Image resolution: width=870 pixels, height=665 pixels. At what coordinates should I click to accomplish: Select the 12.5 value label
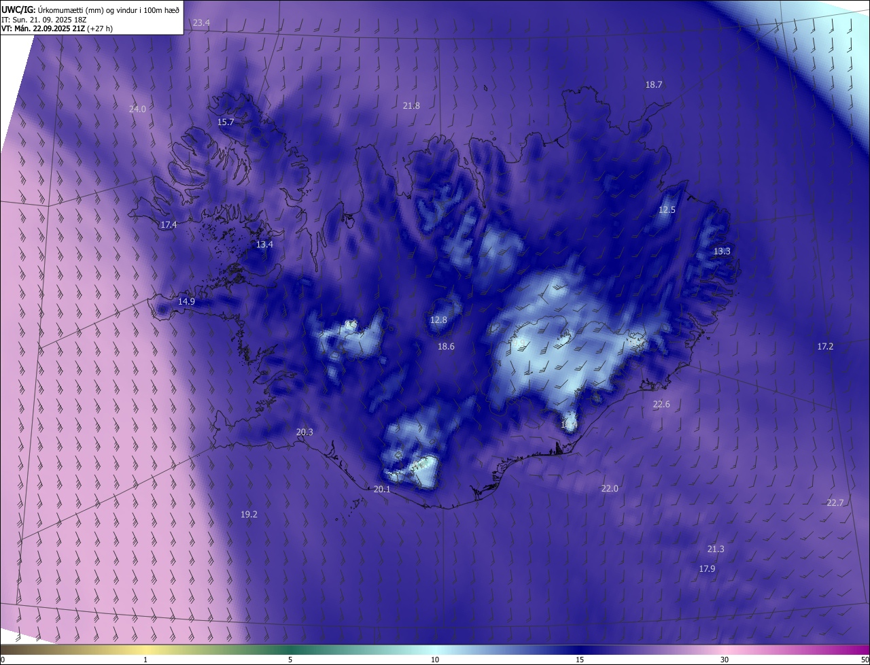click(667, 210)
